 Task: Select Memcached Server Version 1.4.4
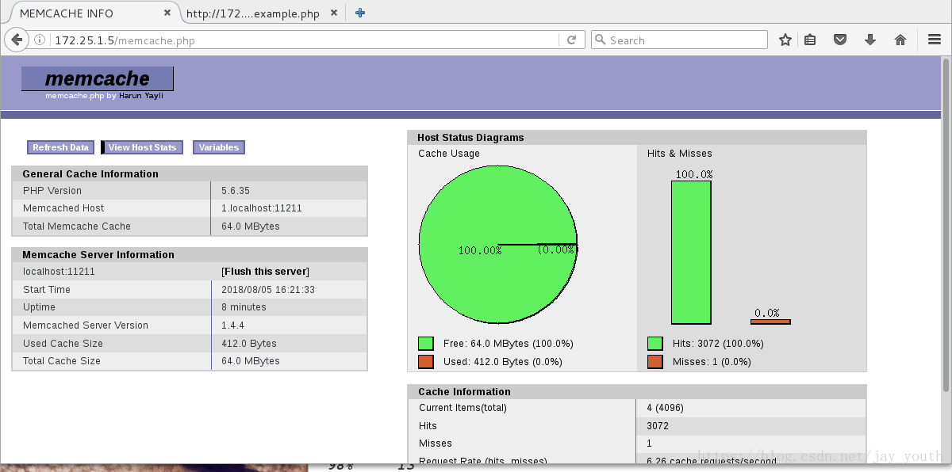tap(233, 325)
